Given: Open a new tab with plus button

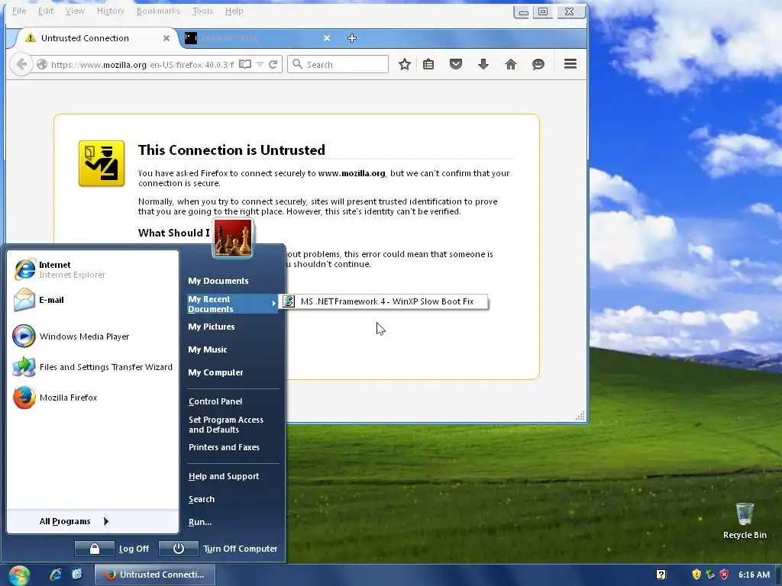Looking at the screenshot, I should point(351,38).
